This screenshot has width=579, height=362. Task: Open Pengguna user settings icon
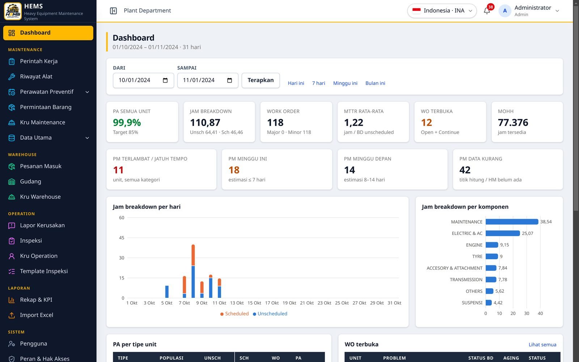click(12, 344)
